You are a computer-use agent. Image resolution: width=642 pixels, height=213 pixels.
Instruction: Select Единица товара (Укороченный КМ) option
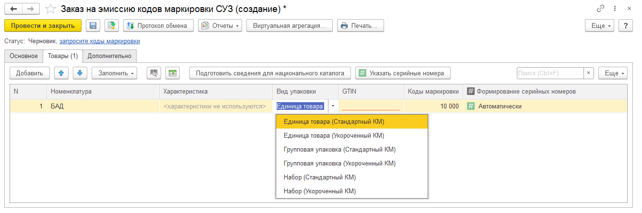click(x=334, y=136)
